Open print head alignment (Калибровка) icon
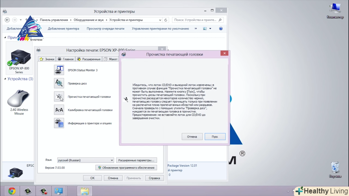The width and height of the screenshot is (349, 196). click(x=59, y=110)
